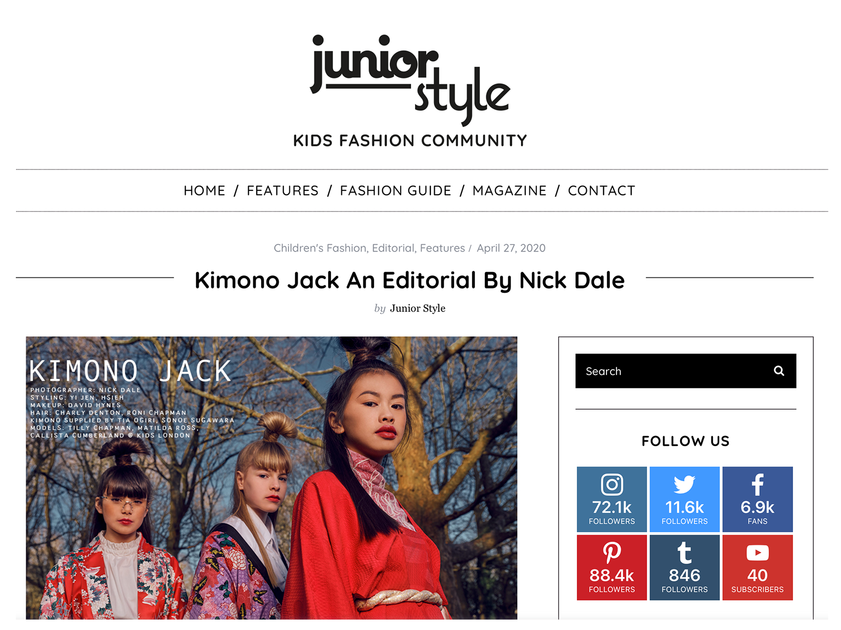Click the Children's Fashion category link

(320, 248)
